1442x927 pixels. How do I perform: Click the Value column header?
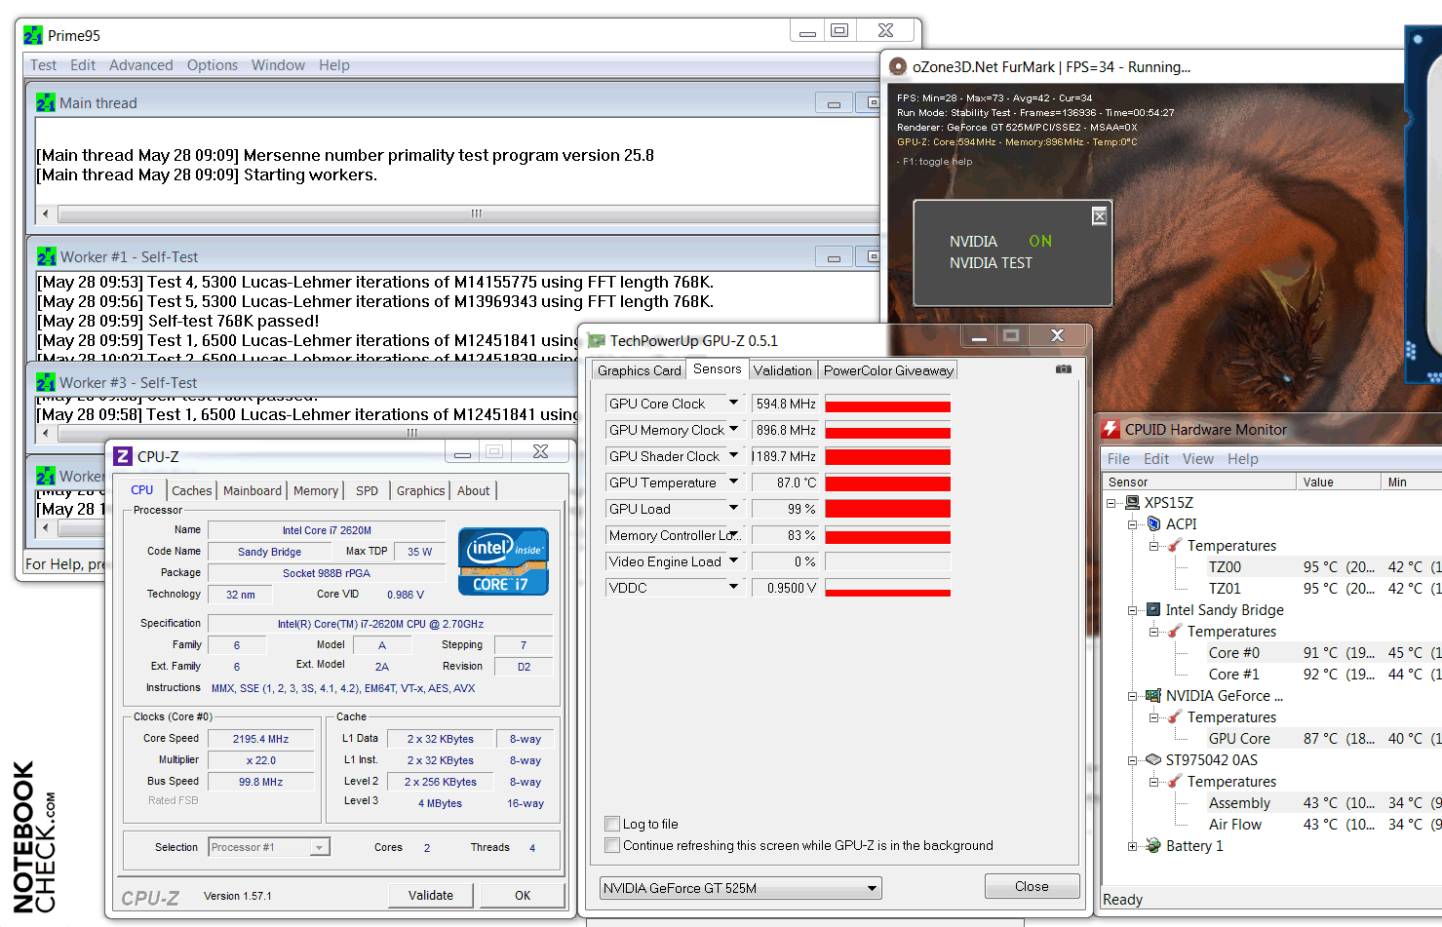pos(1339,483)
